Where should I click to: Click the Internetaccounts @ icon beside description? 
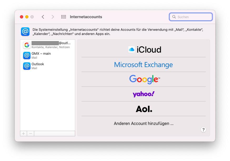coord(25,32)
